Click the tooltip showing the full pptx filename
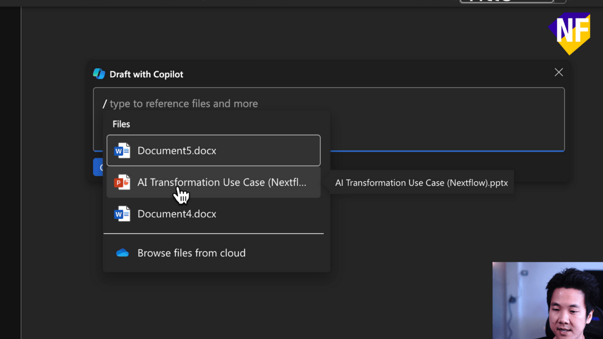This screenshot has height=339, width=603. pos(422,183)
